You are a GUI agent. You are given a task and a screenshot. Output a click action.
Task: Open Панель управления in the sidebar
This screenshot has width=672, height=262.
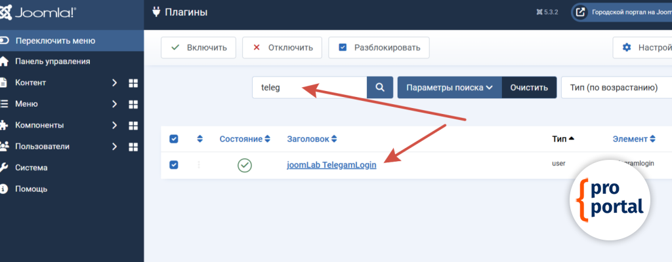point(52,62)
